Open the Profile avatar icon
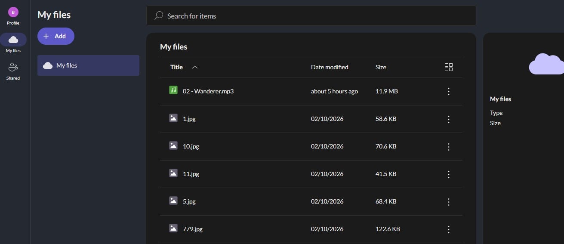 pyautogui.click(x=13, y=12)
